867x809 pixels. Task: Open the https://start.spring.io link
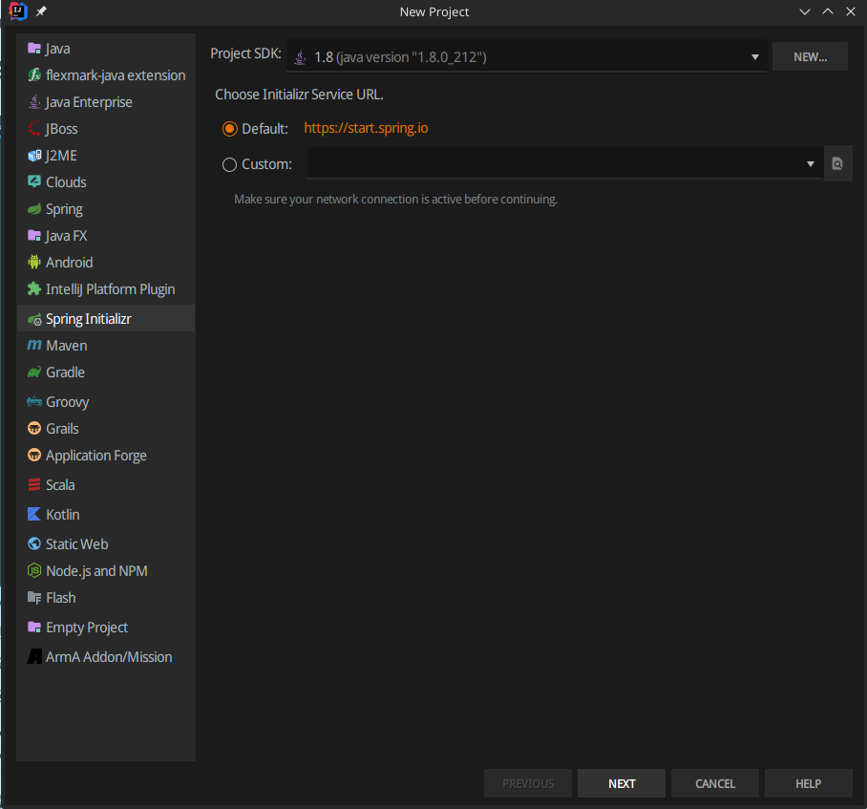click(366, 128)
